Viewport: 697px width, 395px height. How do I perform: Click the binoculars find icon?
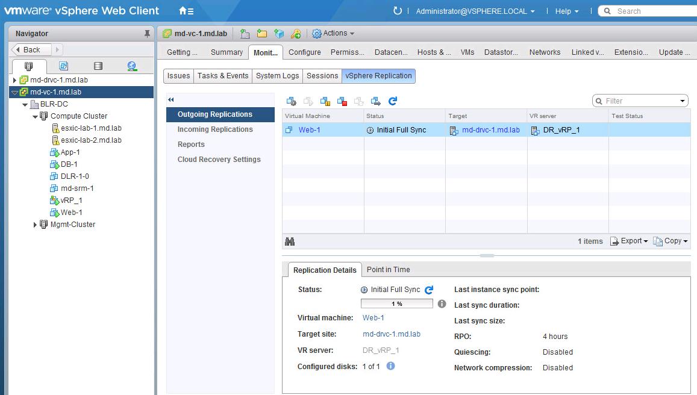[x=290, y=241]
